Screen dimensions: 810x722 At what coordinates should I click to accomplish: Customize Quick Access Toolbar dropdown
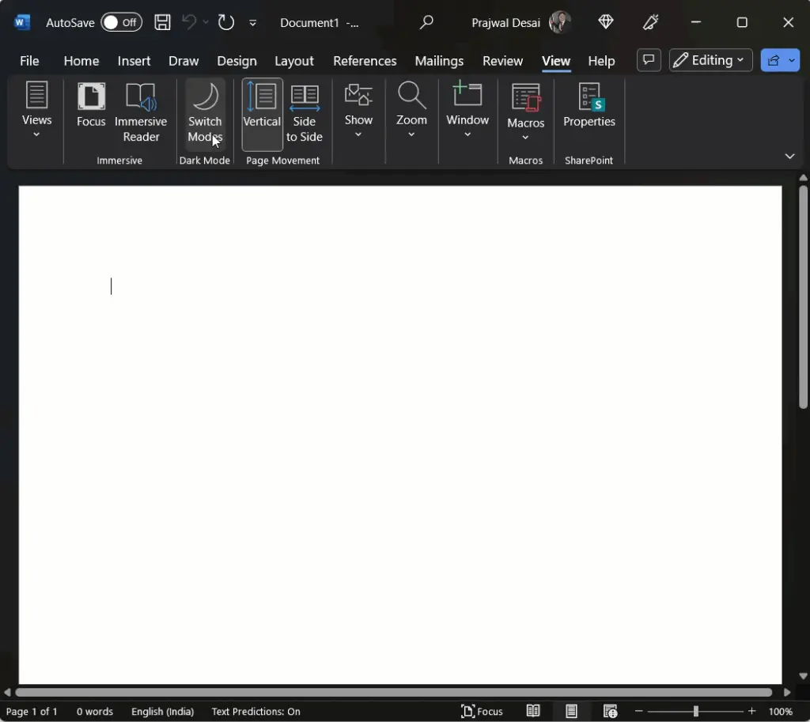click(x=252, y=23)
